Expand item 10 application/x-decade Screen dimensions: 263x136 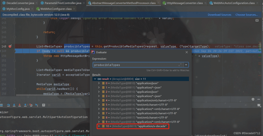click(99, 126)
